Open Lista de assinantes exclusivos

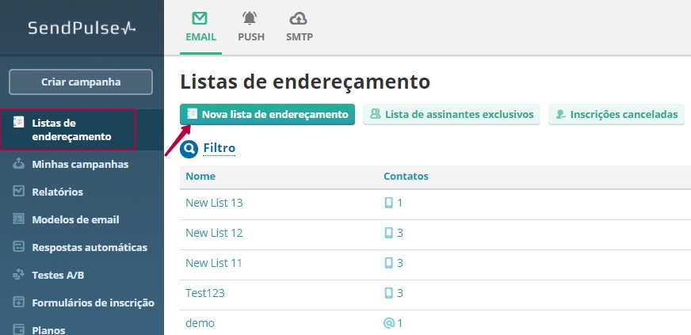coord(452,115)
